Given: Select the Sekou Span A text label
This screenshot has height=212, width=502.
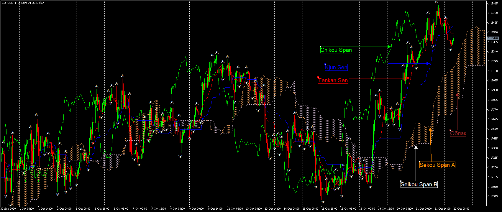Looking at the screenshot, I should (437, 165).
